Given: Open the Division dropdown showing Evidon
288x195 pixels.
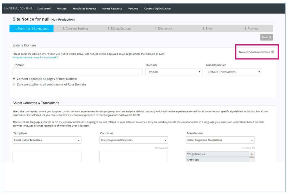Looking at the screenshot, I should (x=174, y=72).
